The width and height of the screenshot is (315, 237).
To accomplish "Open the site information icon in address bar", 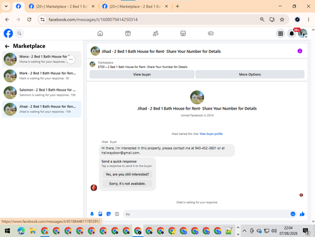I will (43, 20).
